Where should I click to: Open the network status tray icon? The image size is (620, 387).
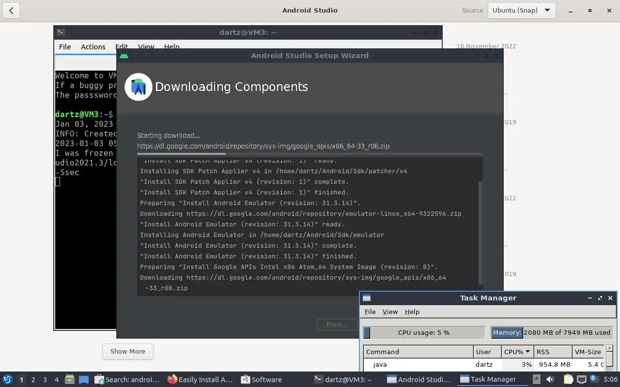582,380
